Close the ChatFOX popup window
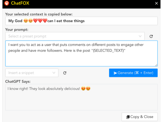 coord(156,4)
